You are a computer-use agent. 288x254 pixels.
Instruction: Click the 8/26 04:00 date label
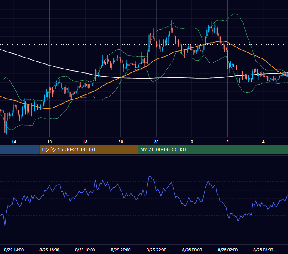[263, 250]
